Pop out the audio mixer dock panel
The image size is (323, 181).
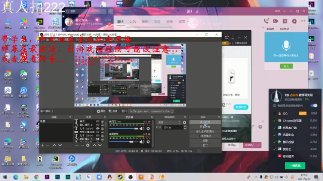tap(152, 117)
